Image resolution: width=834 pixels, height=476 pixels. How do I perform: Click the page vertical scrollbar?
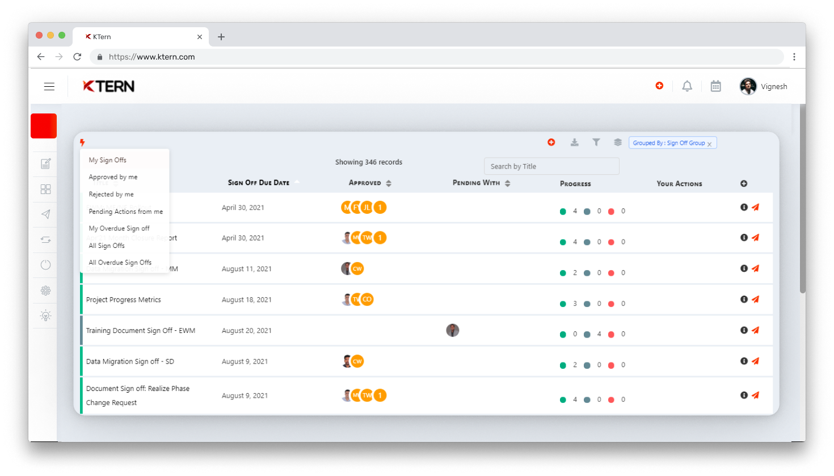(x=803, y=199)
